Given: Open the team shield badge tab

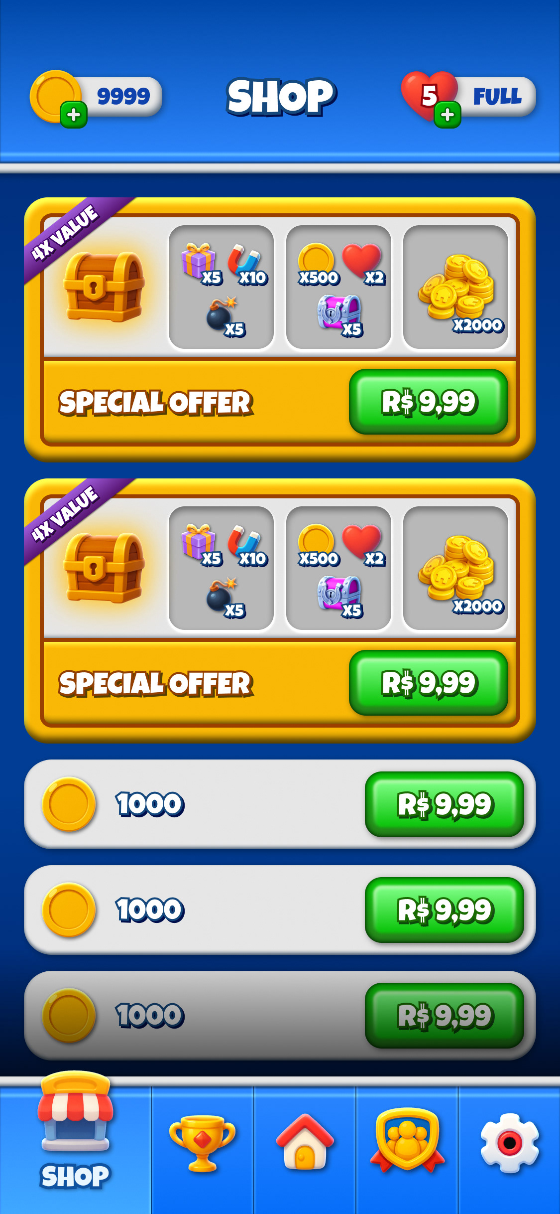Looking at the screenshot, I should click(408, 1140).
